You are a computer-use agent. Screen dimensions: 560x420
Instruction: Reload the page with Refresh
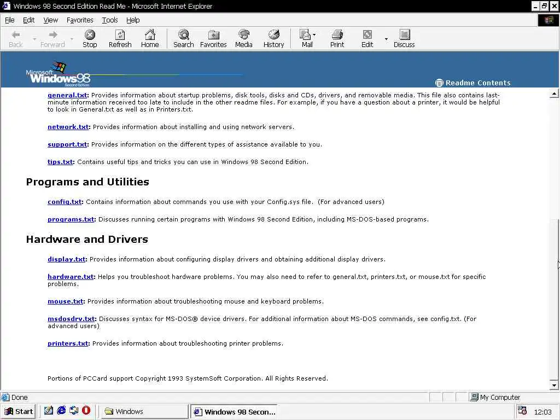[120, 39]
